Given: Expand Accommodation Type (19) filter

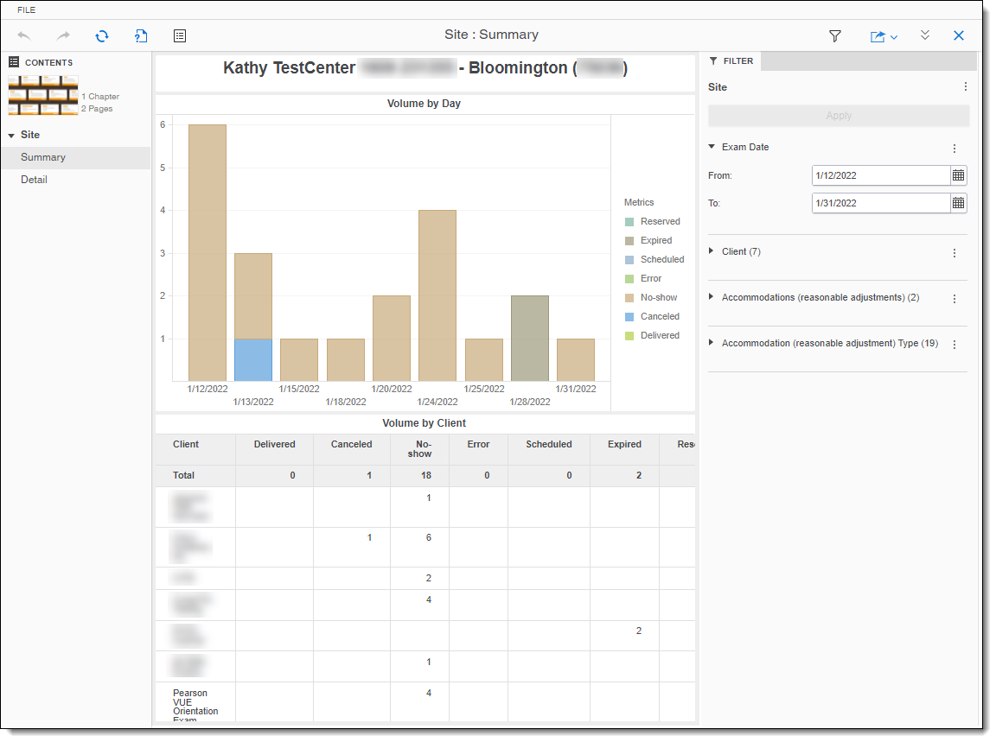Looking at the screenshot, I should (711, 343).
